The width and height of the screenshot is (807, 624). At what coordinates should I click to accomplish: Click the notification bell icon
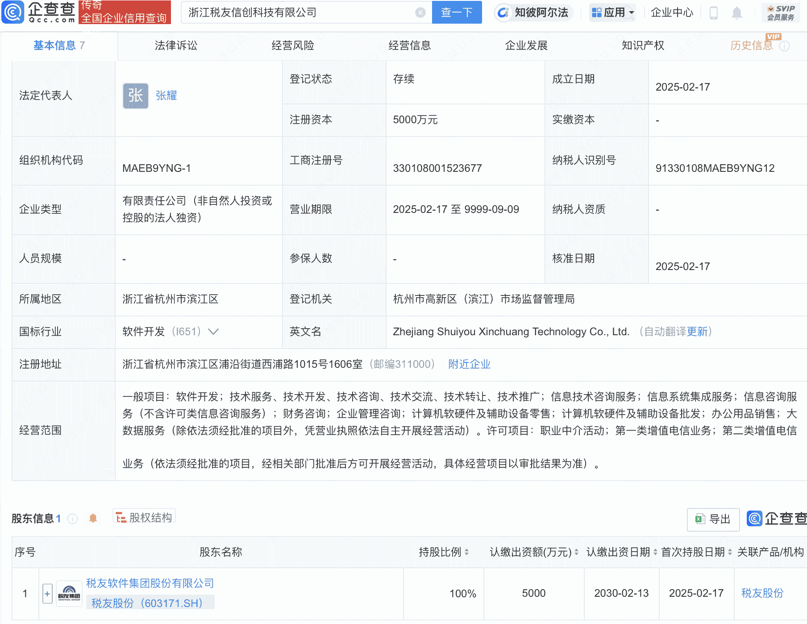pos(737,12)
